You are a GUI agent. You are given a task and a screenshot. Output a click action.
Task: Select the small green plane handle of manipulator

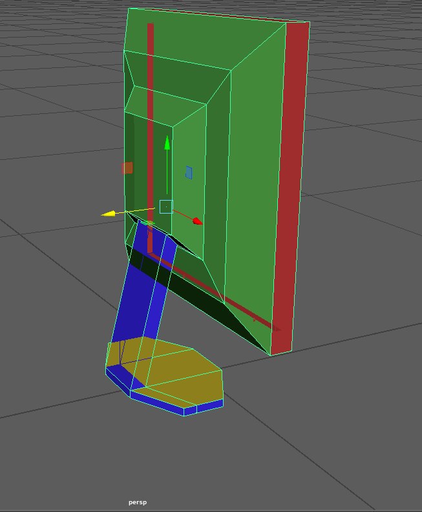(x=149, y=223)
